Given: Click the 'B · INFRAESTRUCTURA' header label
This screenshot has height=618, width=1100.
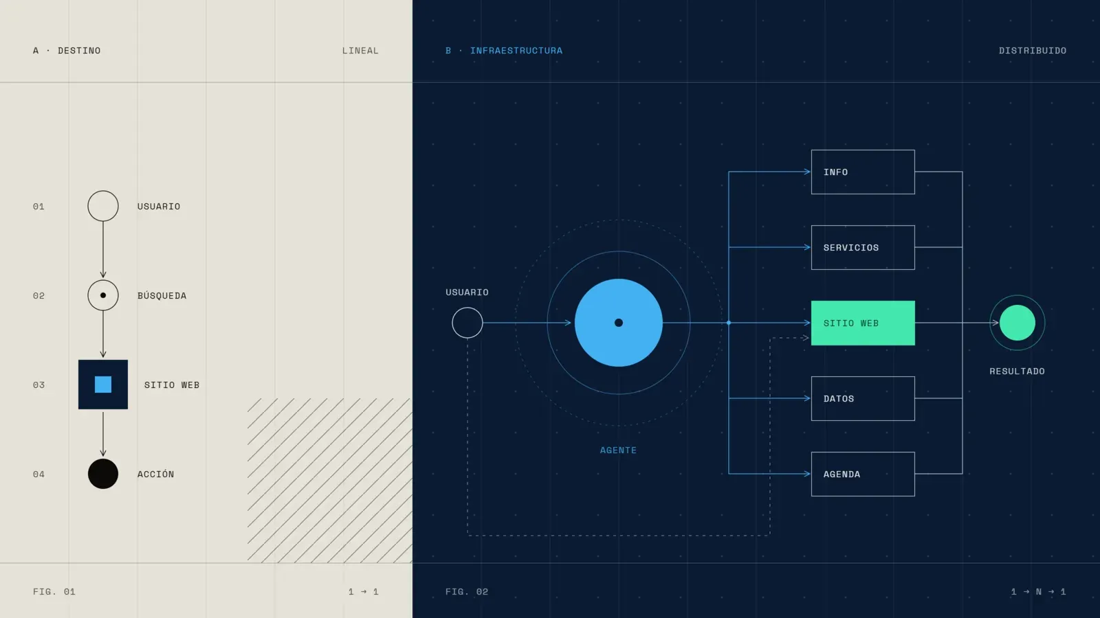Looking at the screenshot, I should click(504, 51).
